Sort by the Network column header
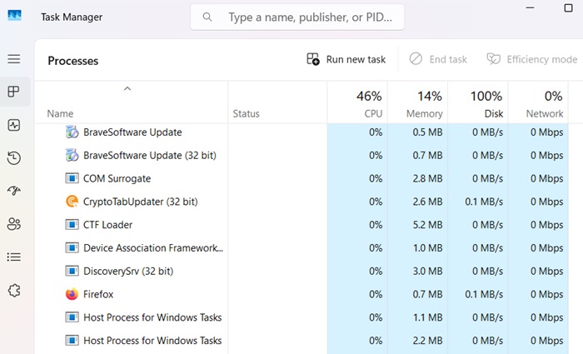The width and height of the screenshot is (583, 354). click(x=538, y=102)
